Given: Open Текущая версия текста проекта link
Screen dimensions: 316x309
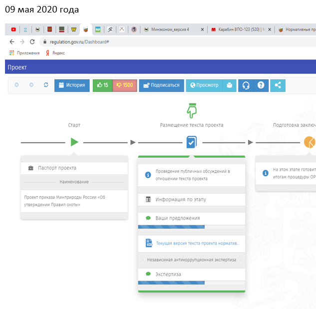Looking at the screenshot, I should 198,243.
